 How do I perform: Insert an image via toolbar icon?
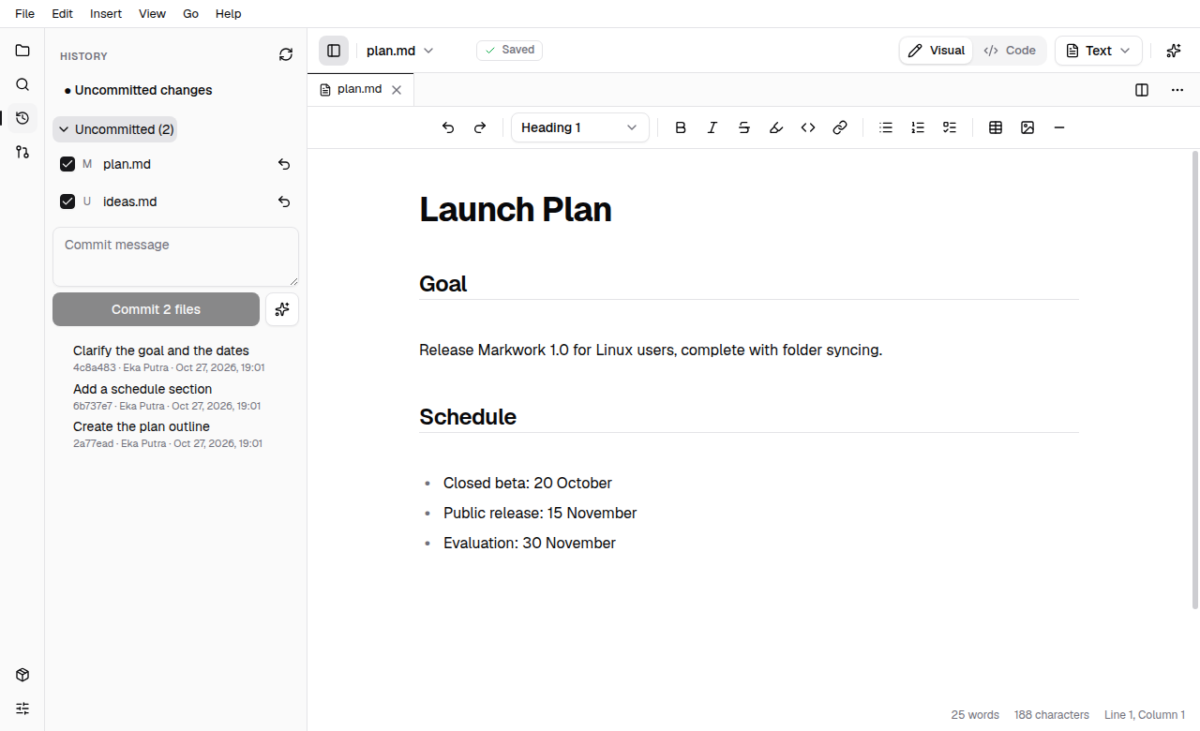(1027, 127)
